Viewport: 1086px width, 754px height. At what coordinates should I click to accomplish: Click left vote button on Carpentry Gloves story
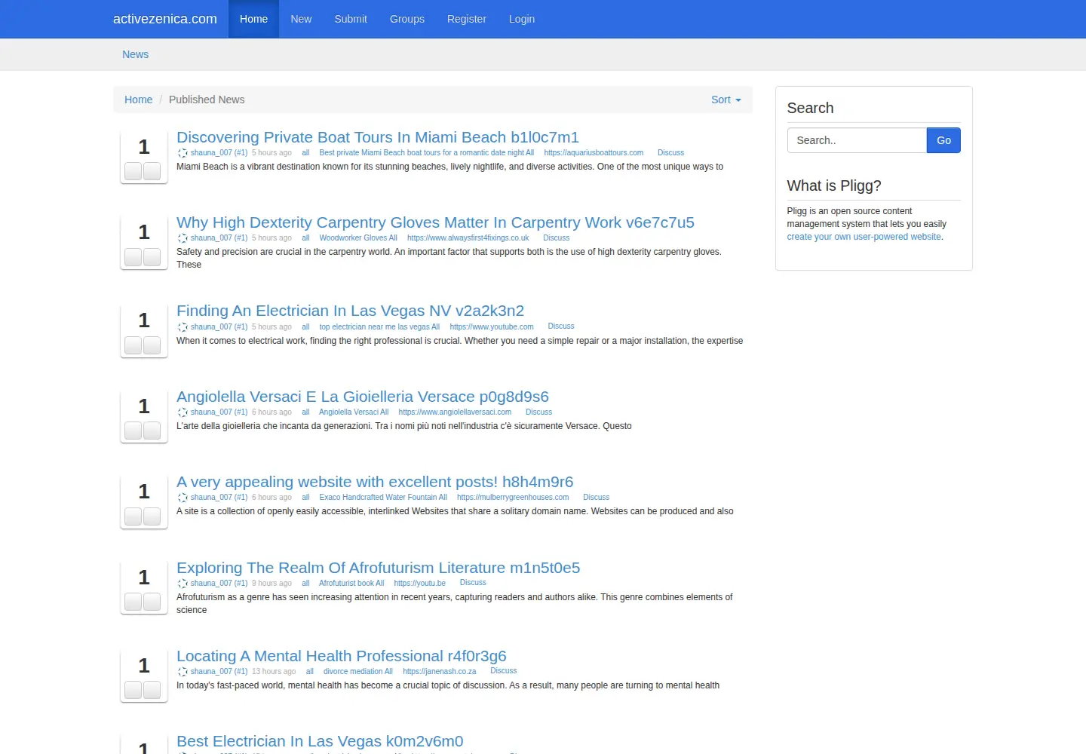point(133,257)
